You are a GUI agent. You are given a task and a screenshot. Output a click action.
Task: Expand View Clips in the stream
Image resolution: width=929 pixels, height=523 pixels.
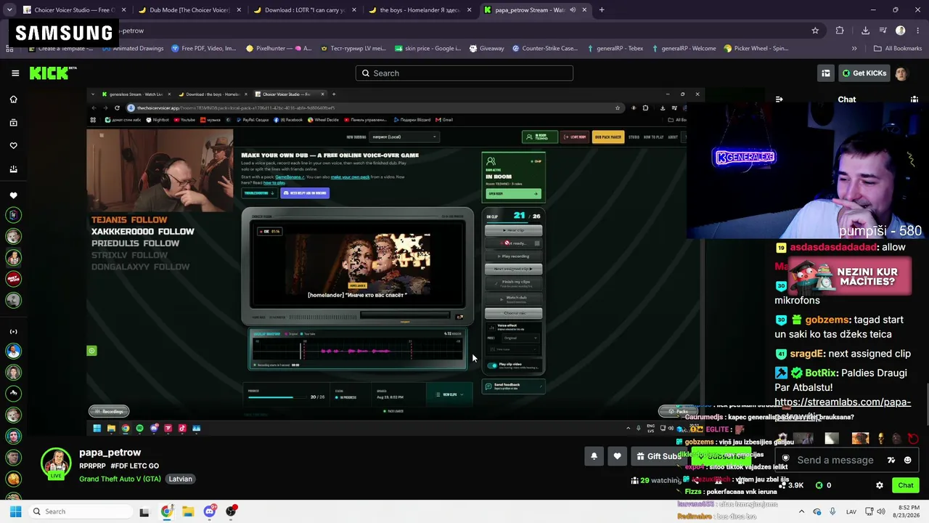click(x=449, y=394)
